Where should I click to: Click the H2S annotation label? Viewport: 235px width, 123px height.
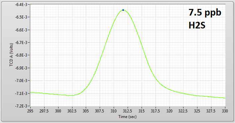(197, 25)
